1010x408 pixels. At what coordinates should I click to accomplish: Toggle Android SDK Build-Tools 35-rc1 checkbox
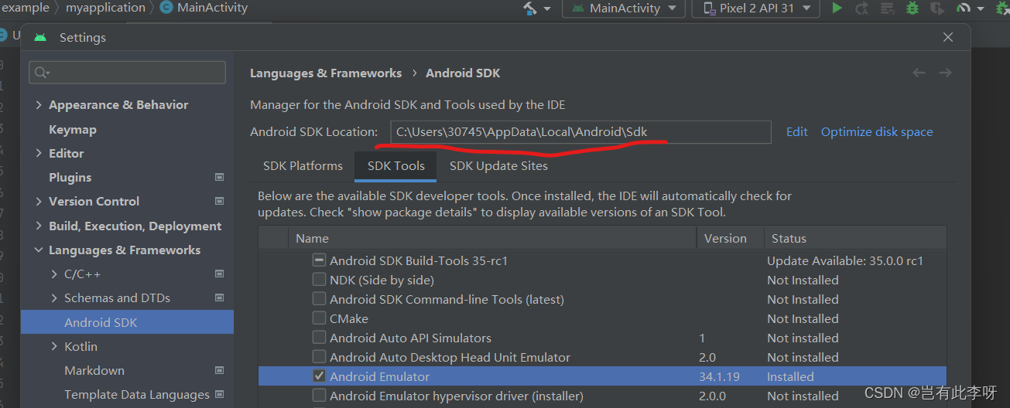(319, 260)
